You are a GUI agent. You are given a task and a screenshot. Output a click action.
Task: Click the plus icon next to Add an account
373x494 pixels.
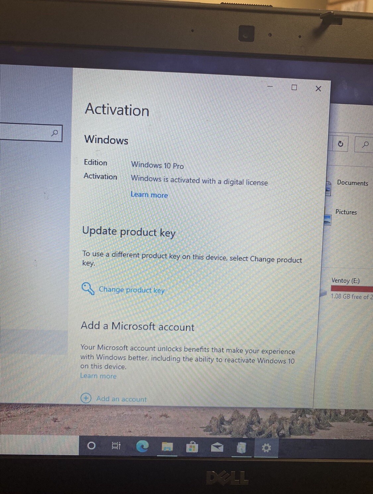(x=86, y=398)
